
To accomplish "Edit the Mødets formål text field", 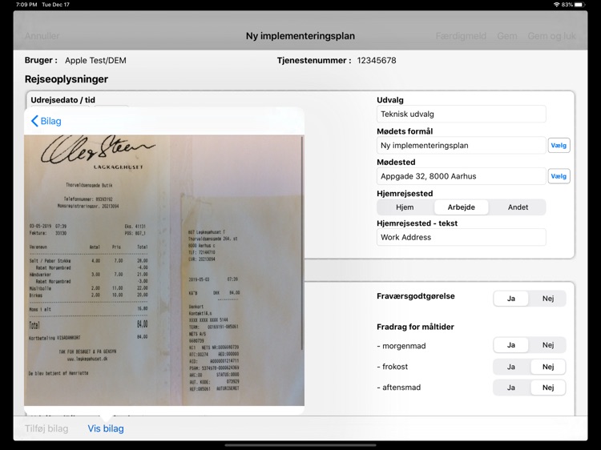I will [461, 146].
